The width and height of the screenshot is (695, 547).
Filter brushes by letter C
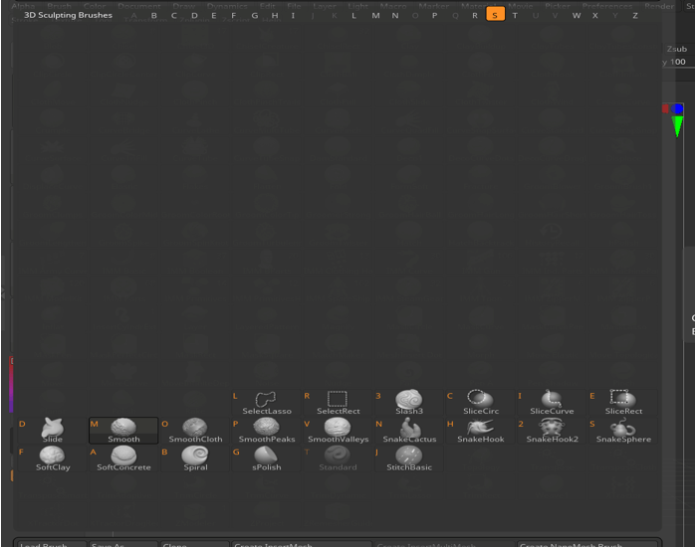[173, 16]
